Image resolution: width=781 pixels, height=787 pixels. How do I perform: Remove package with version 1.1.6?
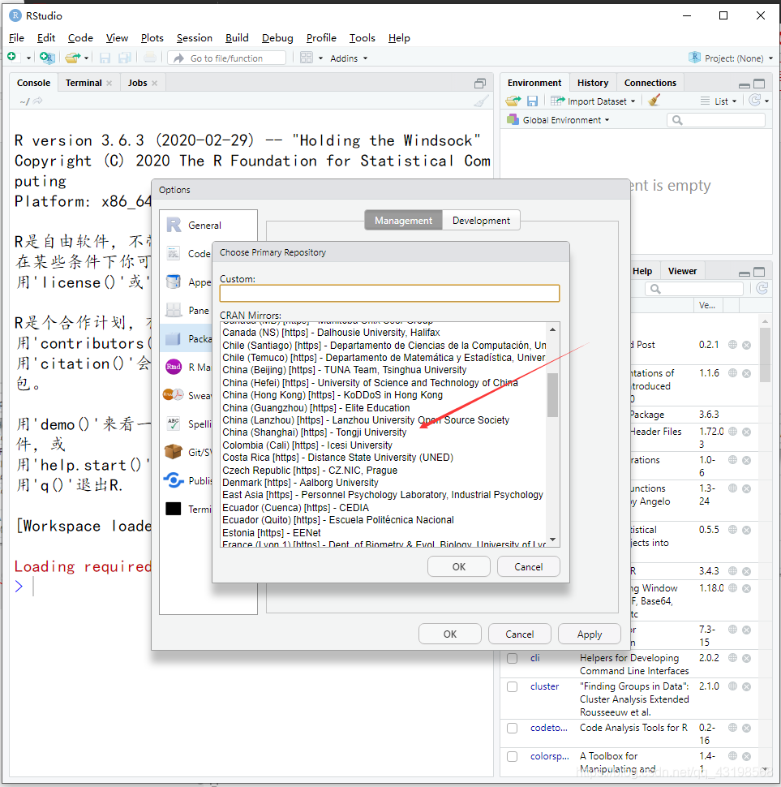(746, 373)
